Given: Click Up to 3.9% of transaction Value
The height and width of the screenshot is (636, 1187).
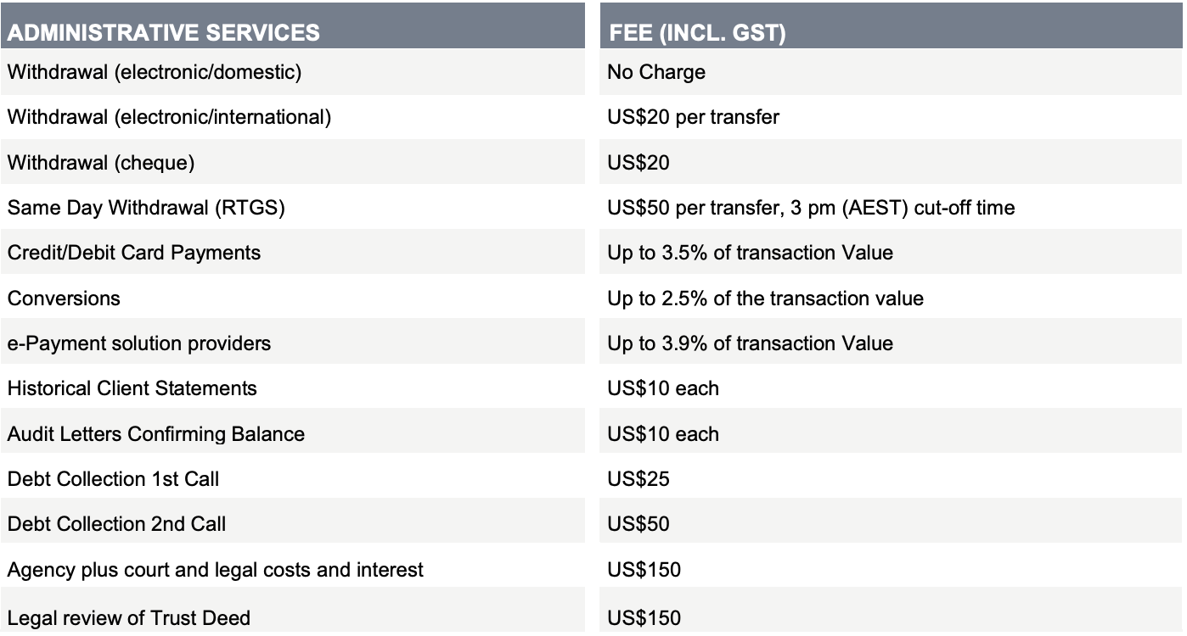Looking at the screenshot, I should pos(750,343).
